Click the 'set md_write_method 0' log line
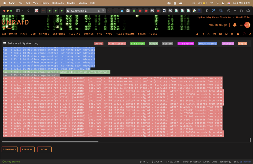 [56, 72]
